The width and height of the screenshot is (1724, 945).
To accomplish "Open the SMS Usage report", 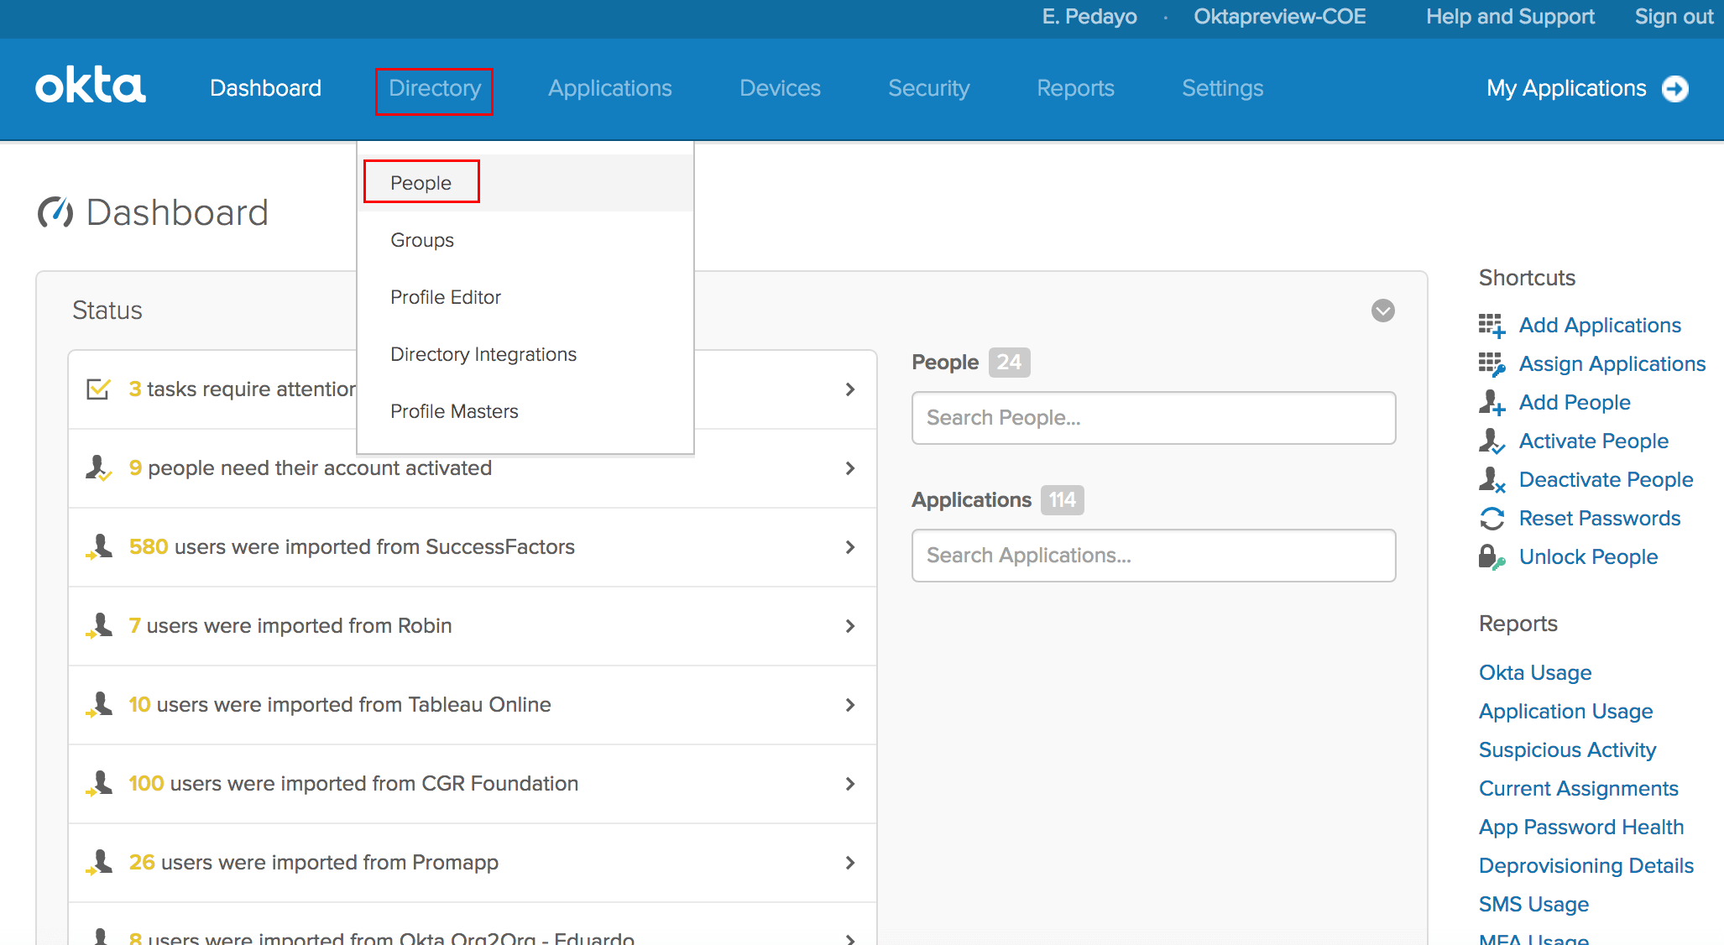I will [x=1533, y=905].
